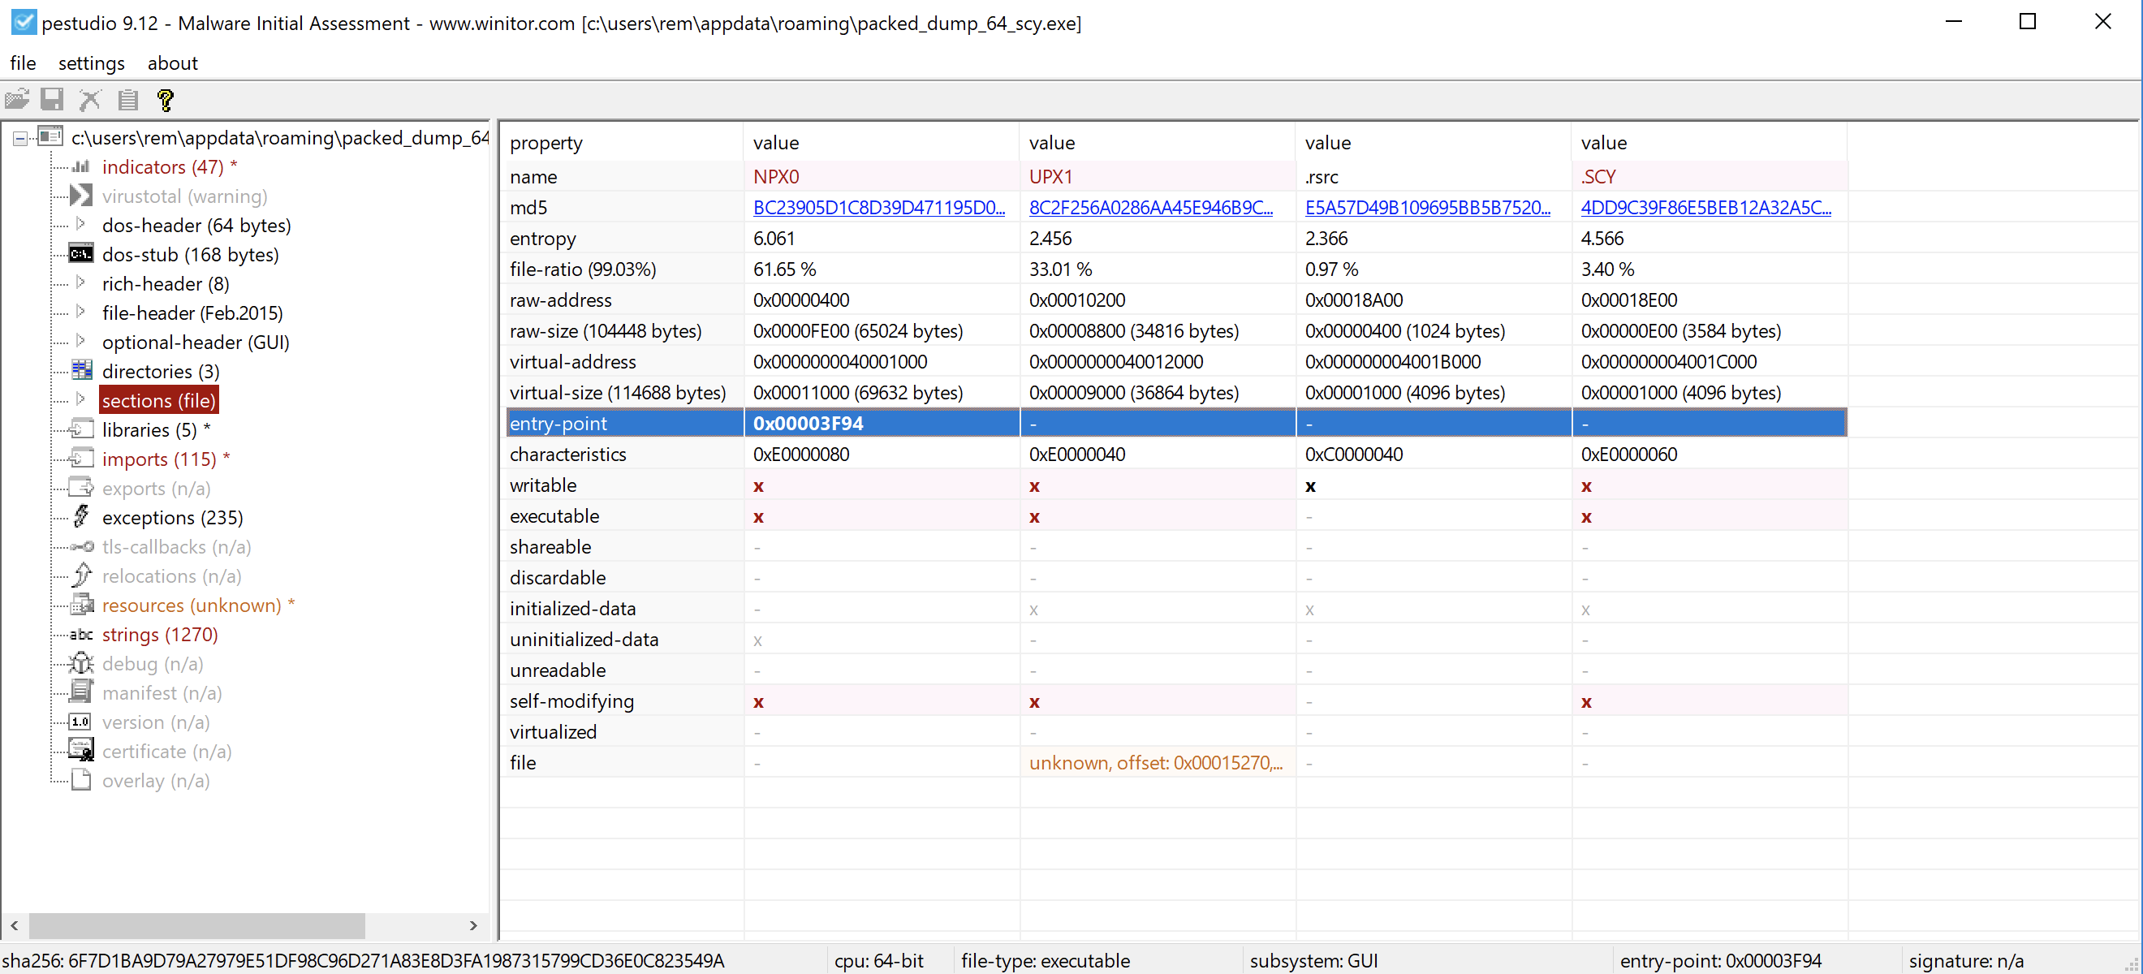This screenshot has width=2143, height=974.
Task: Open UPX1 md5 hash link
Action: click(1150, 208)
